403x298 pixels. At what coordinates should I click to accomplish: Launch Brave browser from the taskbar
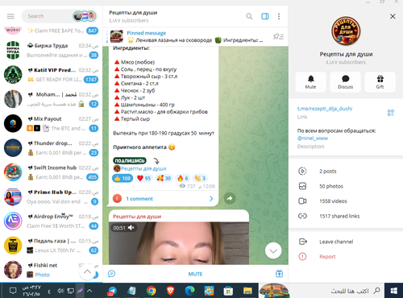(x=170, y=291)
